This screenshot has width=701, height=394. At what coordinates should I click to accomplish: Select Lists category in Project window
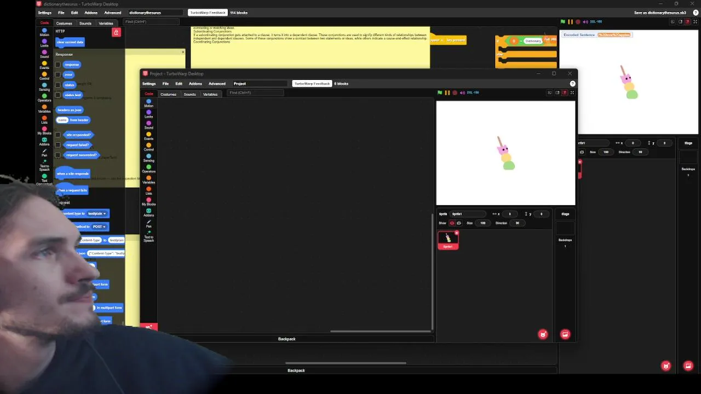[148, 190]
